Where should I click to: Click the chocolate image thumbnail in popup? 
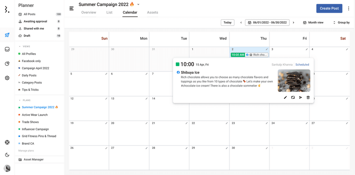(x=294, y=80)
